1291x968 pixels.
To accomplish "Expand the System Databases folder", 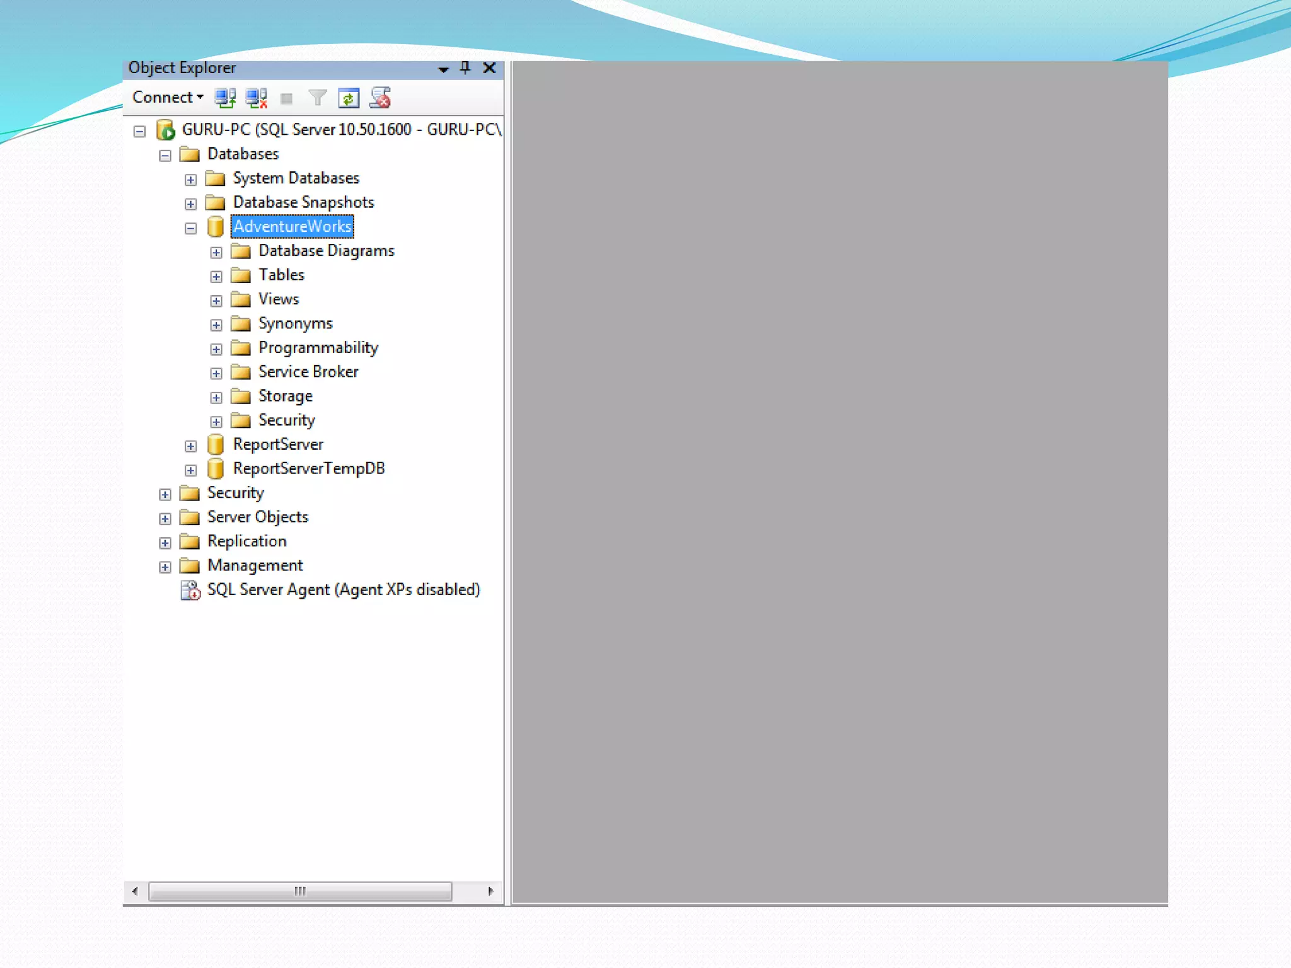I will (x=191, y=180).
